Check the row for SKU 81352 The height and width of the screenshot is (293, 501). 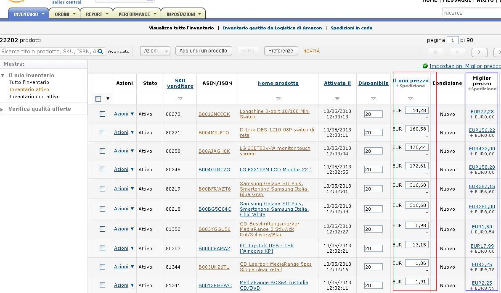click(x=102, y=229)
